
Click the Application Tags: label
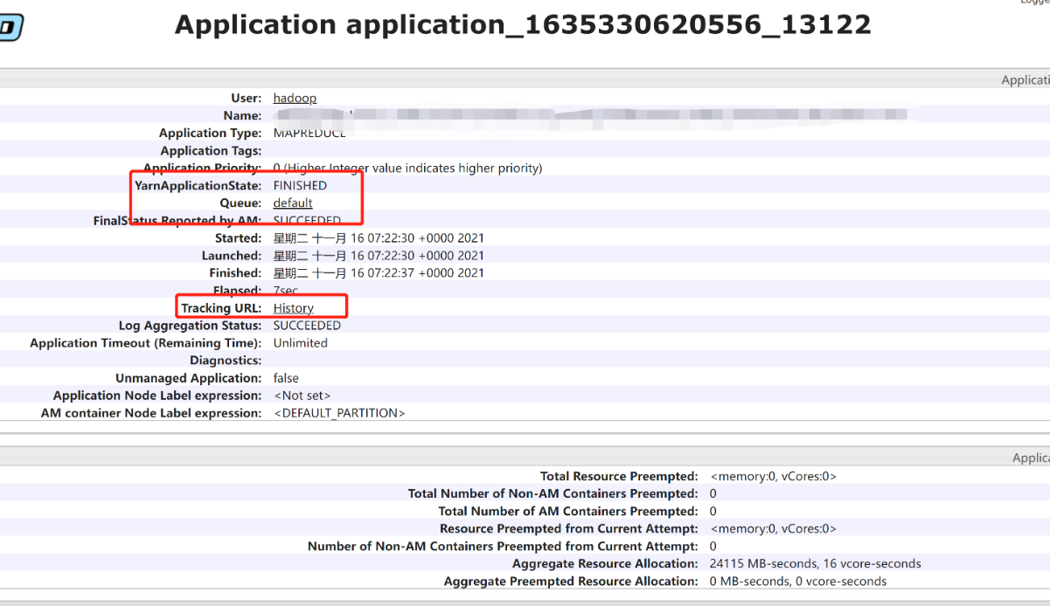211,151
